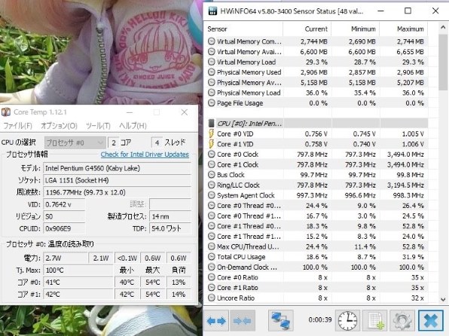
Task: Click the socket field LGA 1151 (Socket H4)
Action: coord(117,180)
